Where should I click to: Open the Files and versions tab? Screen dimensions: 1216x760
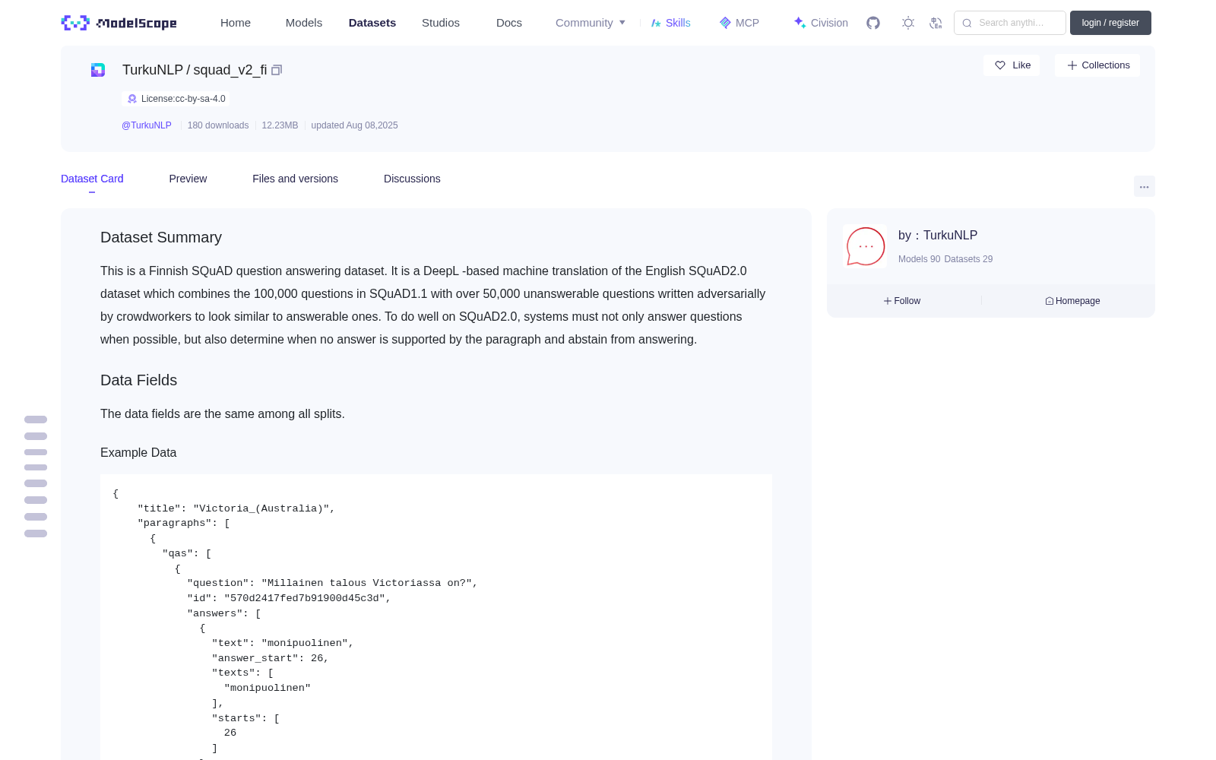(x=295, y=179)
